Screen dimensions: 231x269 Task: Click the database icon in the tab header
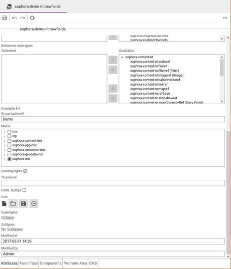tap(9, 7)
